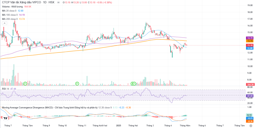
Task: Click the 18.00 price scale value
Action: (250, 12)
